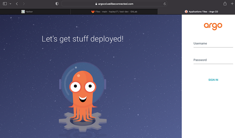Viewport: 235px width, 138px height.
Task: Switch to the GitLab test-dev Files tab
Action: [114, 12]
